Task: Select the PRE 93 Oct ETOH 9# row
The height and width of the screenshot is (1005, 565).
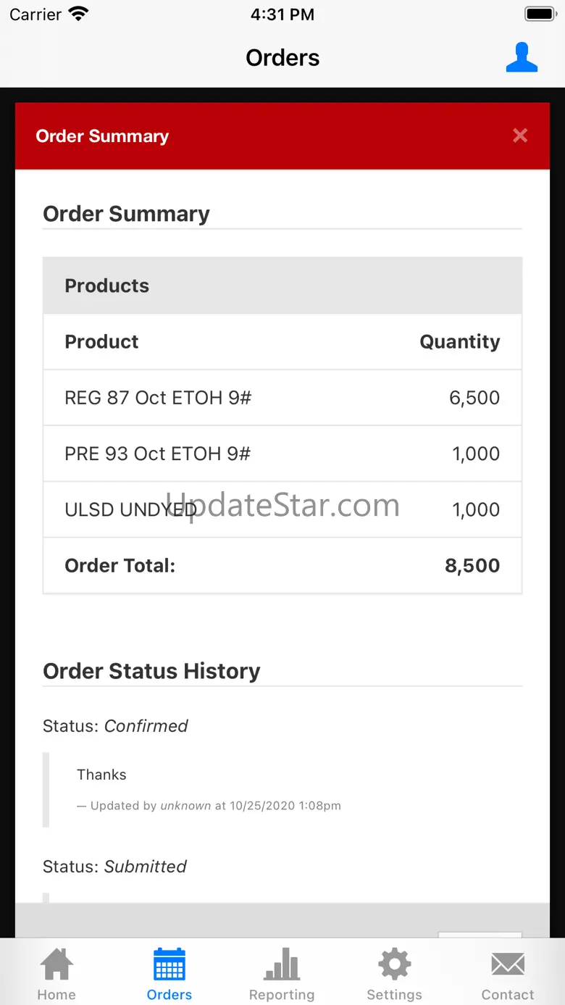Action: [x=282, y=454]
